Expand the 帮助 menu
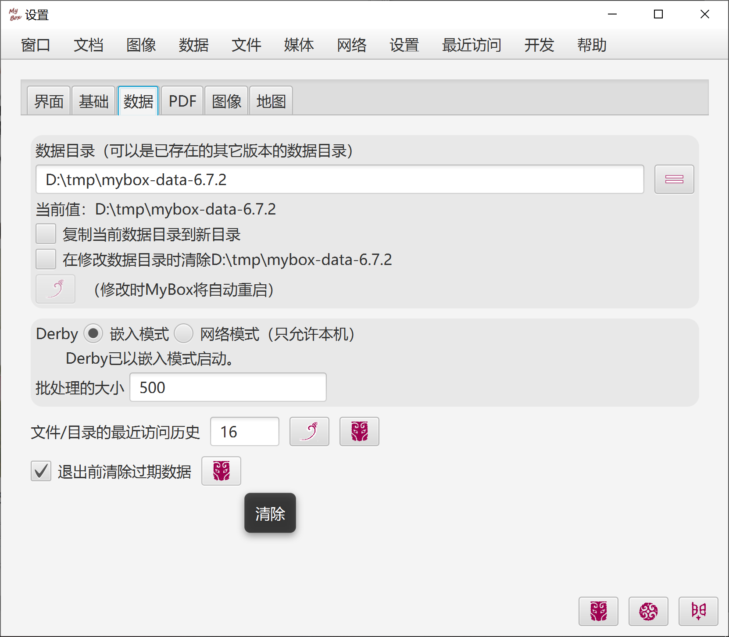This screenshot has width=729, height=637. (x=592, y=45)
